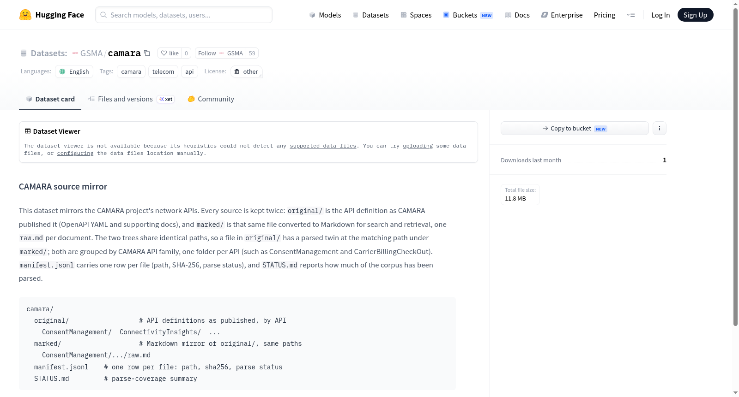Screen dimensions: 739x397
Task: Click the Sign Up button
Action: [695, 15]
